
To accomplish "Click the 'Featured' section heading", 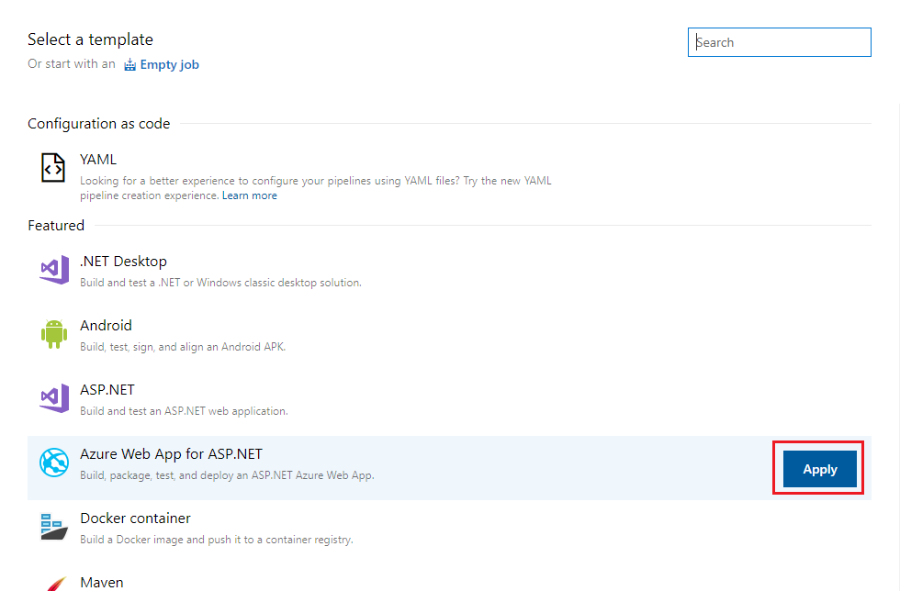I will click(56, 226).
